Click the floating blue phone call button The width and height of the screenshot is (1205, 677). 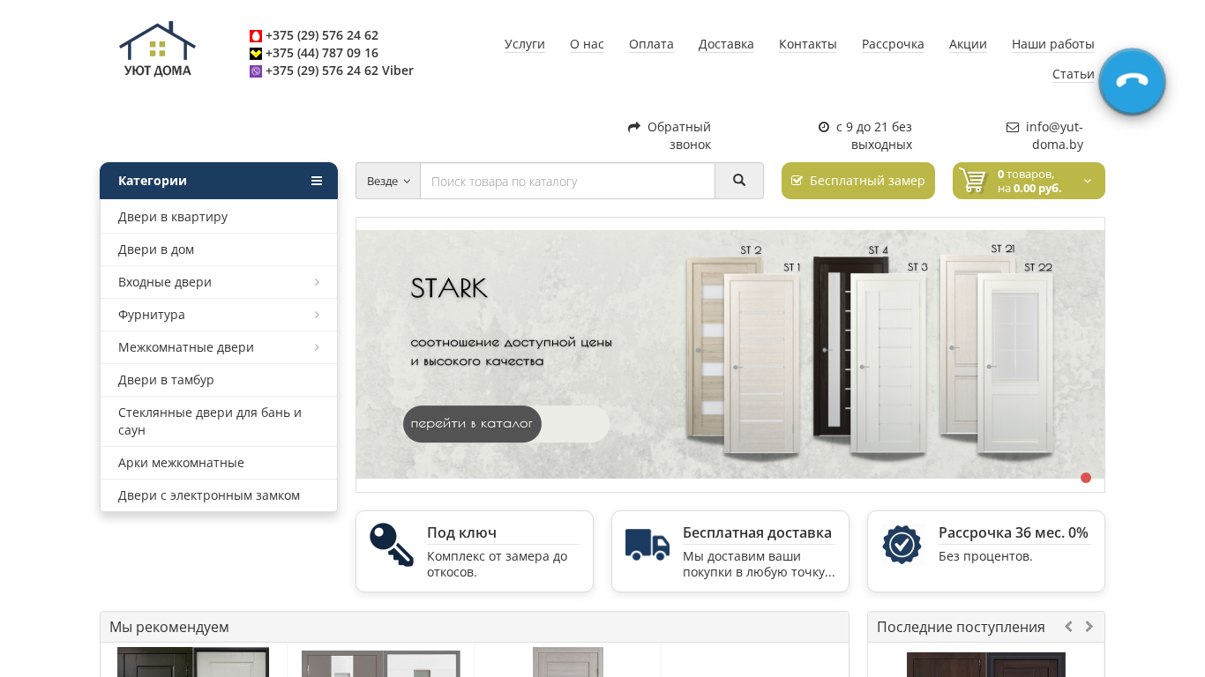pyautogui.click(x=1132, y=82)
